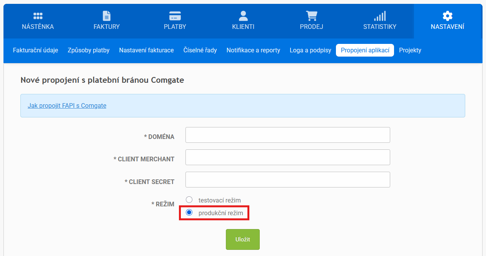
Task: Click the PLATBY menu label
Action: click(175, 27)
